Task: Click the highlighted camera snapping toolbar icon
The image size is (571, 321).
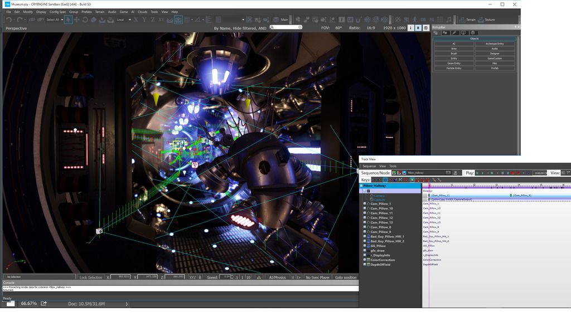Action: [178, 20]
